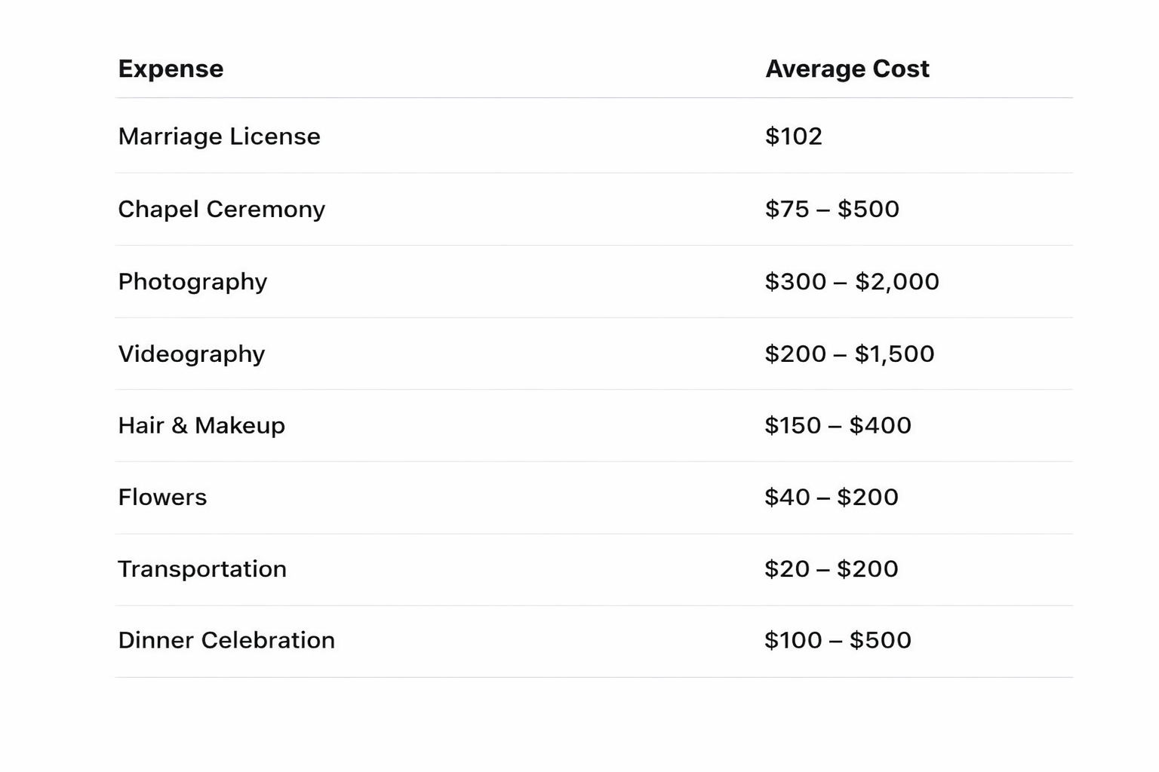Select the Hair & Makeup expense

(x=201, y=425)
